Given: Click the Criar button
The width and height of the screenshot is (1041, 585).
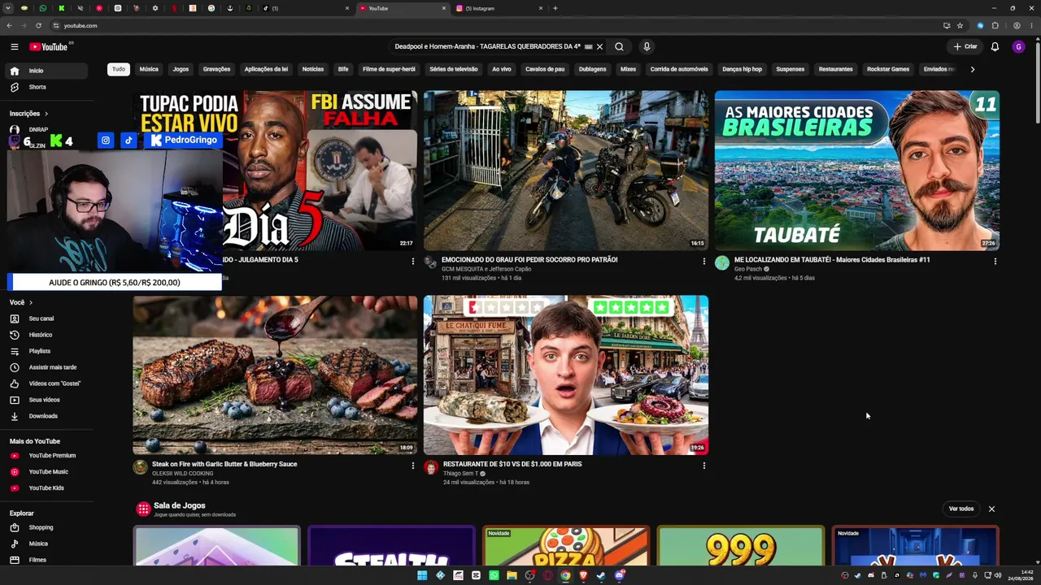Looking at the screenshot, I should pyautogui.click(x=965, y=47).
